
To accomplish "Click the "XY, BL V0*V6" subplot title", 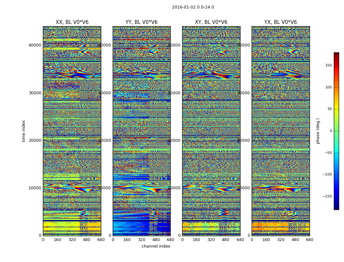I will click(211, 22).
